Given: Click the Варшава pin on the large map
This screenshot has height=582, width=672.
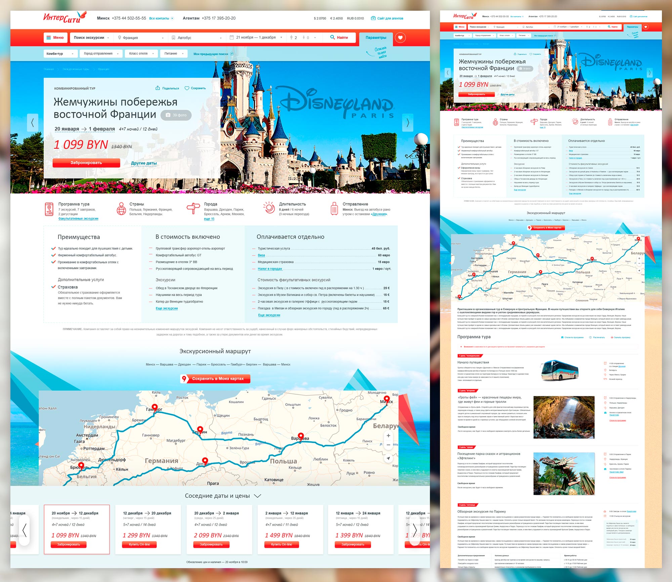Looking at the screenshot, I should click(x=301, y=437).
